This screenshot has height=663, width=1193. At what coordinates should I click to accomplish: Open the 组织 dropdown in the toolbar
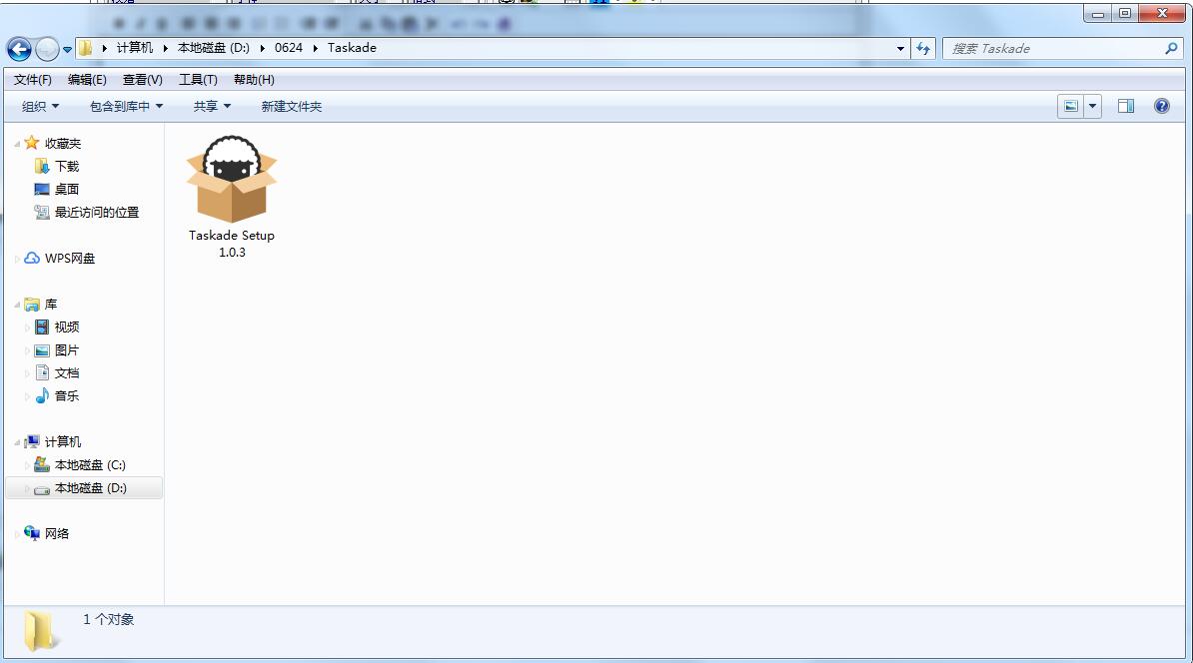coord(40,107)
